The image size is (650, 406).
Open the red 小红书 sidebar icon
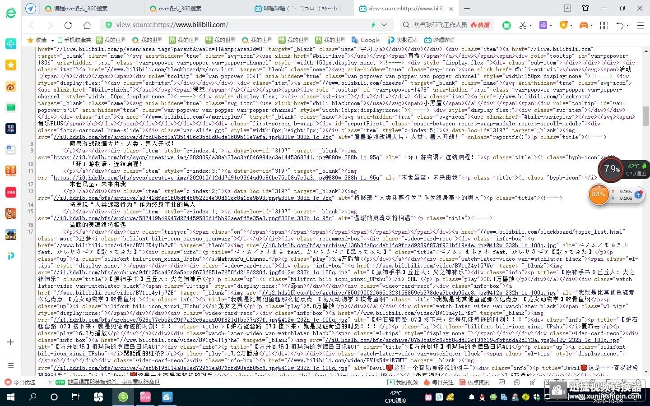[x=11, y=192]
